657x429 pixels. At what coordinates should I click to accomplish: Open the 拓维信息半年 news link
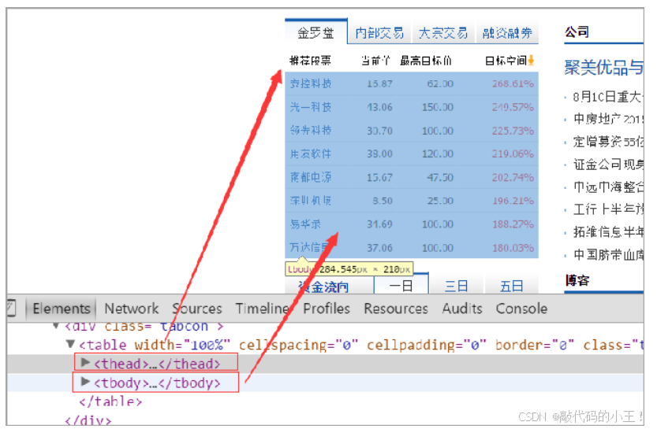click(608, 231)
